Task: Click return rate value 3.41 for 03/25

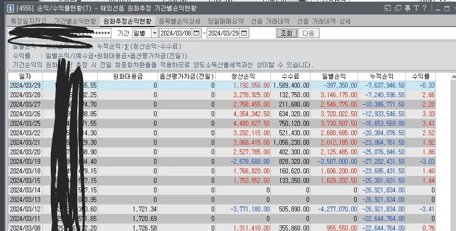Action: tap(429, 123)
